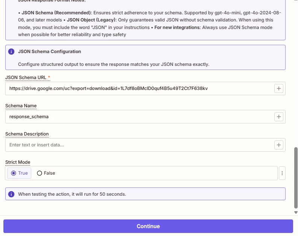This screenshot has height=236, width=298.
Task: Click the Schema Description label
Action: [x=27, y=134]
